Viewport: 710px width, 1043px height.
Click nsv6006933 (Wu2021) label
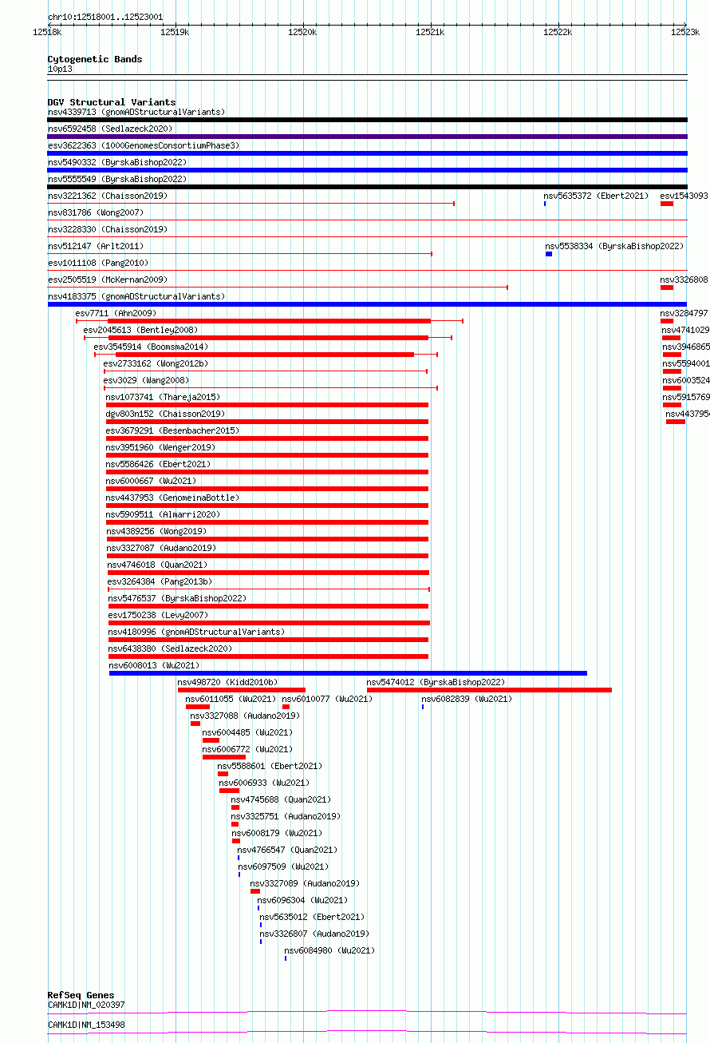(x=264, y=783)
